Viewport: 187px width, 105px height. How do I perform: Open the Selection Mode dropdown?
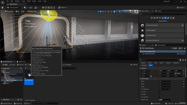(x=13, y=8)
